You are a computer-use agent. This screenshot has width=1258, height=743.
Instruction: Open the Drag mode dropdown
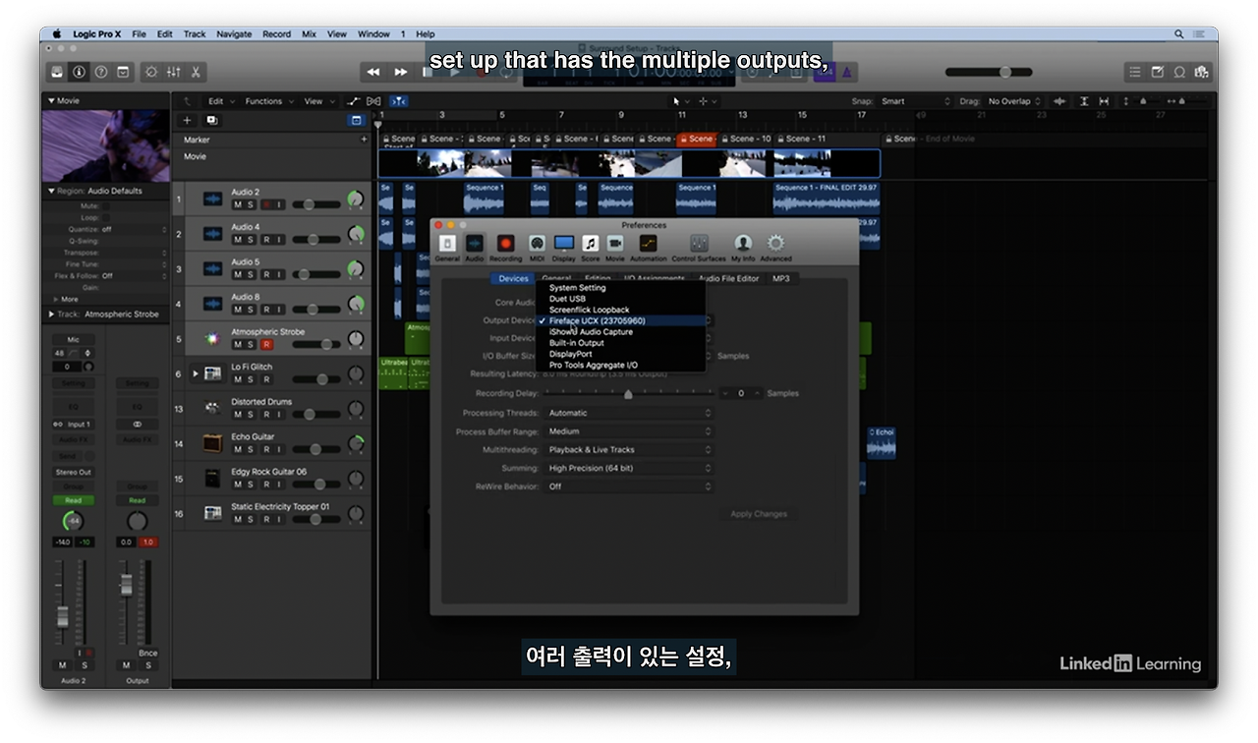coord(1014,101)
